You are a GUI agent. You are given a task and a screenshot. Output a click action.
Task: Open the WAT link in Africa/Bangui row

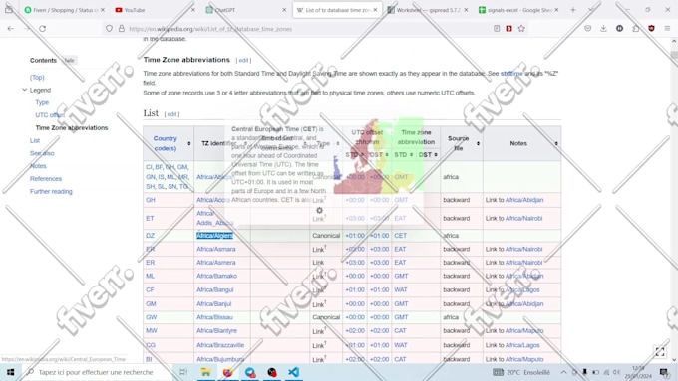click(x=401, y=289)
